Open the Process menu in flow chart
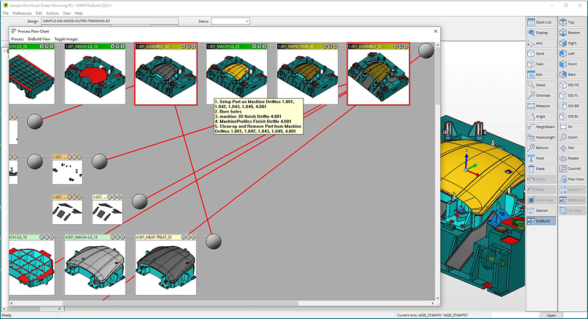Image resolution: width=588 pixels, height=319 pixels. click(x=17, y=39)
